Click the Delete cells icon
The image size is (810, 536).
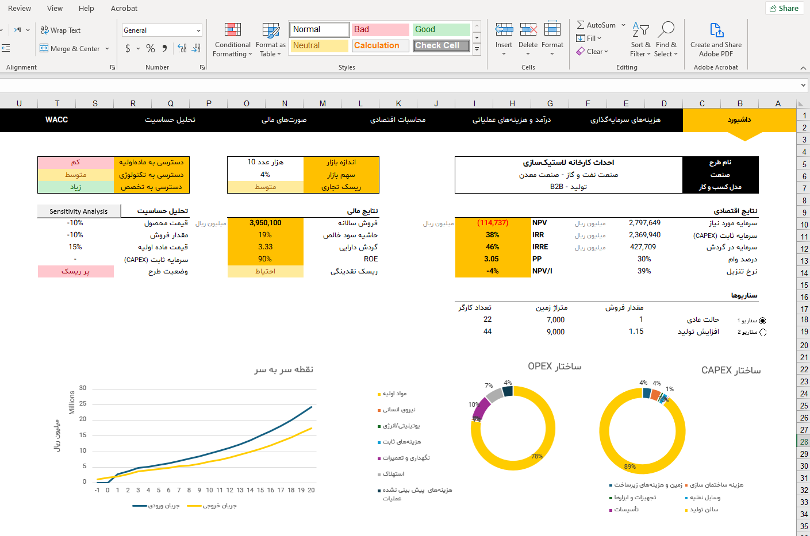click(x=528, y=30)
